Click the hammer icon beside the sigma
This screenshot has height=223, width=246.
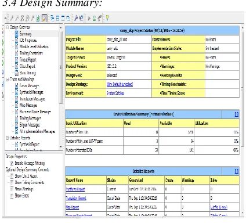(99, 18)
